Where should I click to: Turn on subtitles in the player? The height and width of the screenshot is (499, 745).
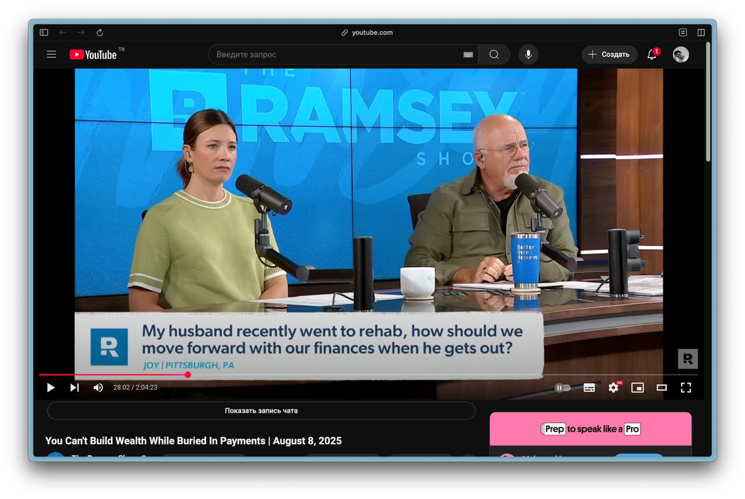point(589,387)
